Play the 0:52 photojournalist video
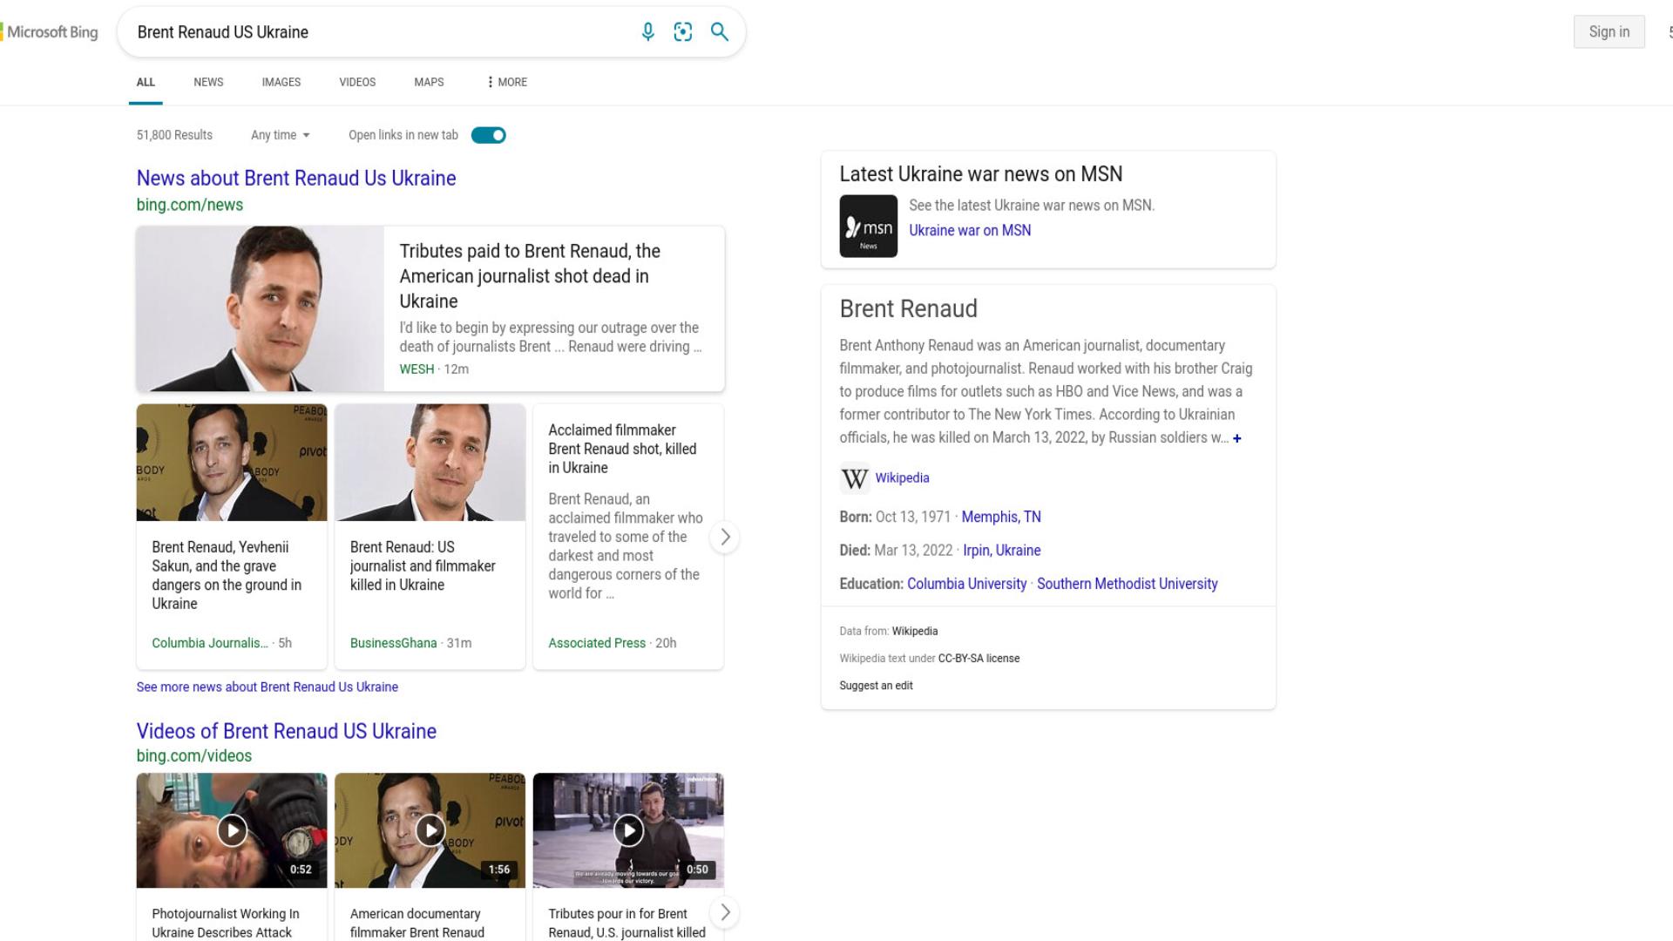This screenshot has height=941, width=1673. (232, 830)
